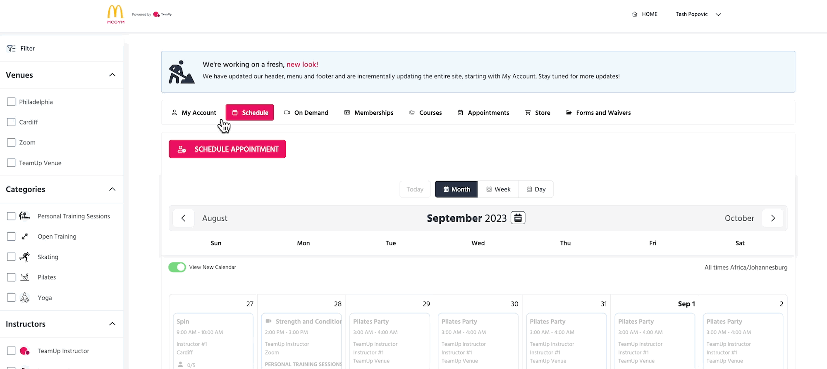The height and width of the screenshot is (369, 827).
Task: Click the Yoga category icon
Action: [25, 298]
